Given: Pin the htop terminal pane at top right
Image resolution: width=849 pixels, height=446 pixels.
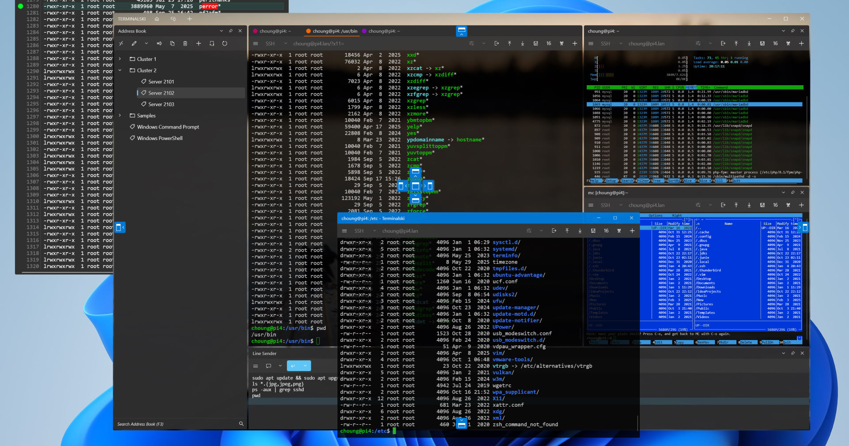Looking at the screenshot, I should (792, 31).
